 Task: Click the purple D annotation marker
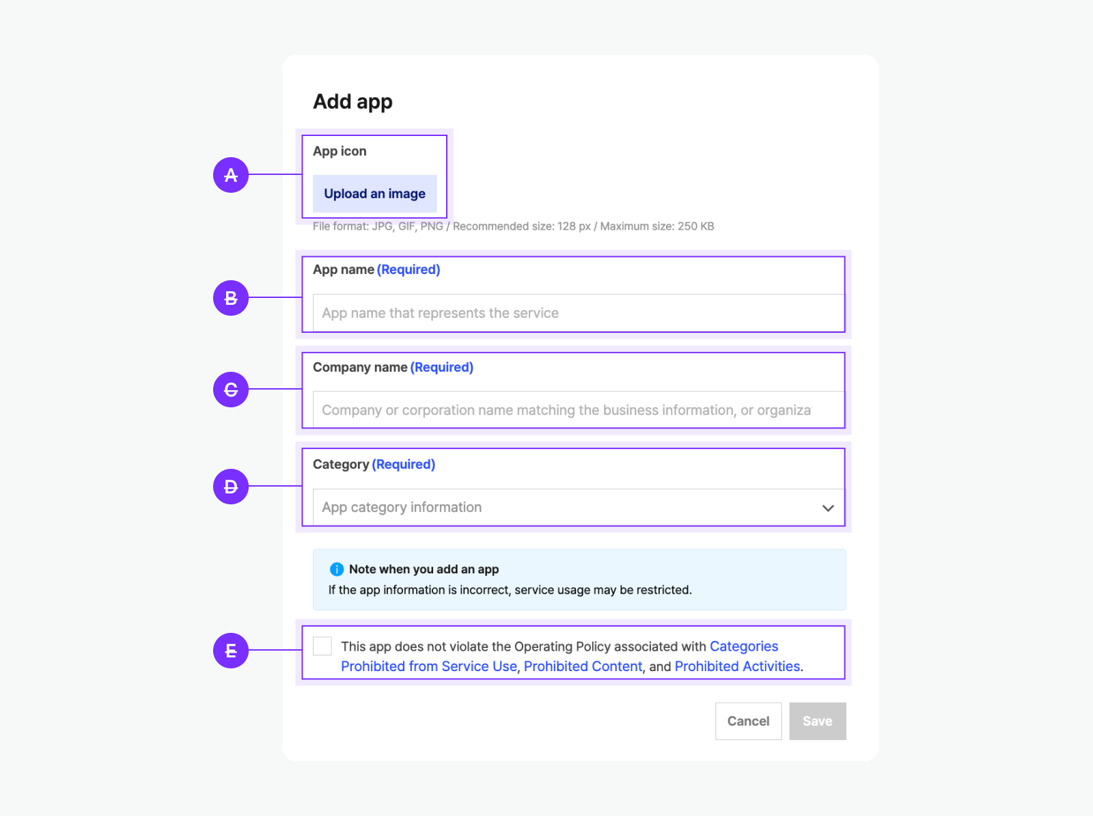[x=231, y=487]
